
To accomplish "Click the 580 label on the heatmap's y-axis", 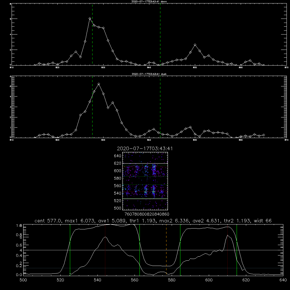I will pos(118,178).
